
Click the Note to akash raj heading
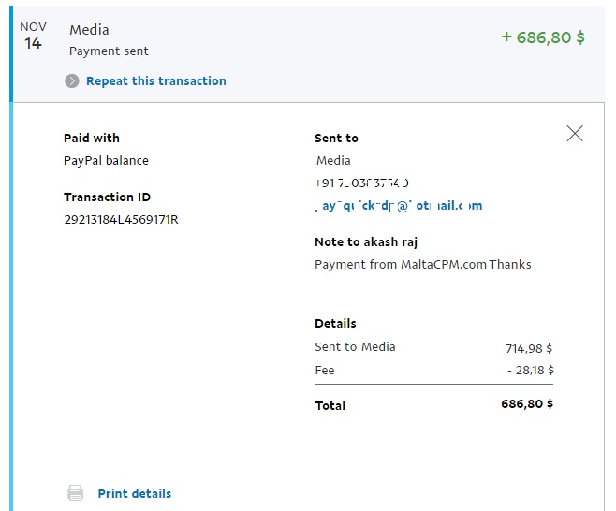(x=366, y=242)
